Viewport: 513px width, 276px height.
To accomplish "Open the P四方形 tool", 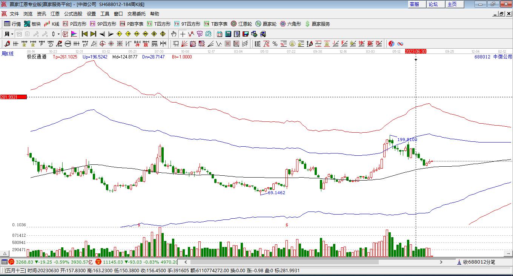I will tap(75, 24).
